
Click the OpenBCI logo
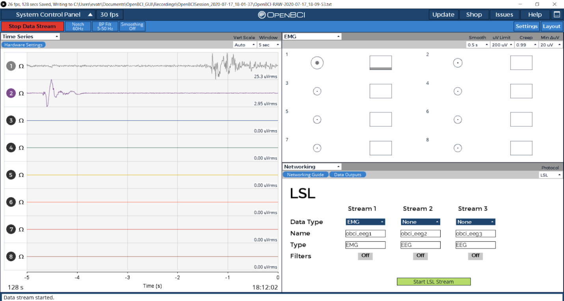[282, 15]
